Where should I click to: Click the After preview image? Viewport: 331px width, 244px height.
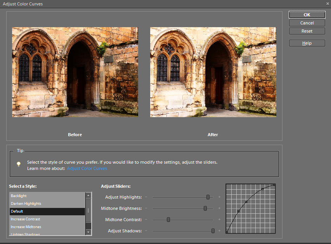(213, 72)
